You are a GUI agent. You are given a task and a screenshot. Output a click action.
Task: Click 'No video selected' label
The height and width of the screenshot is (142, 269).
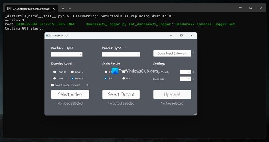click(x=70, y=104)
